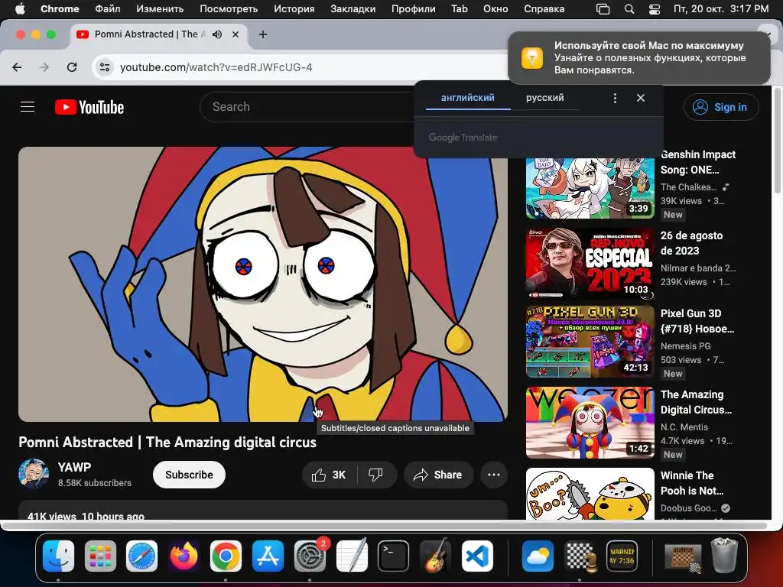This screenshot has width=783, height=587.
Task: Click the Pomni video player
Action: 263,284
